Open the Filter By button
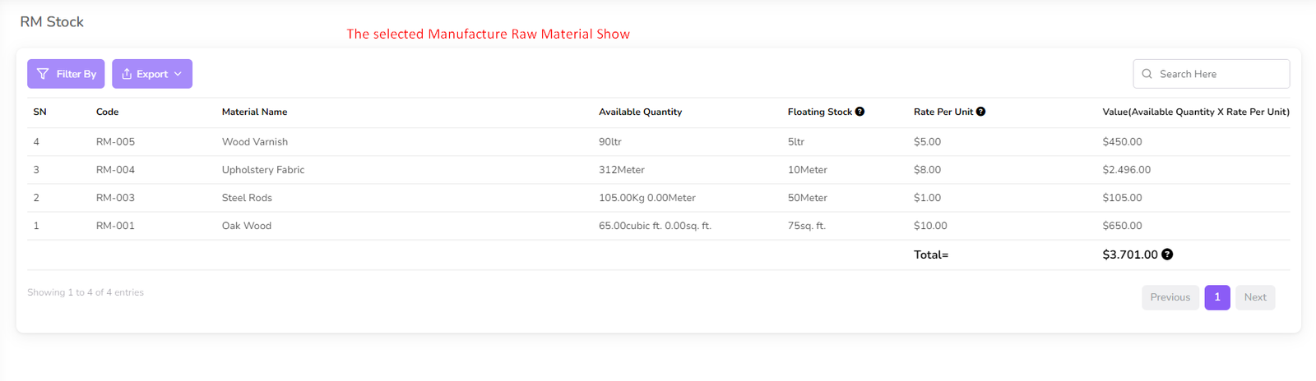Image resolution: width=1316 pixels, height=381 pixels. 66,74
